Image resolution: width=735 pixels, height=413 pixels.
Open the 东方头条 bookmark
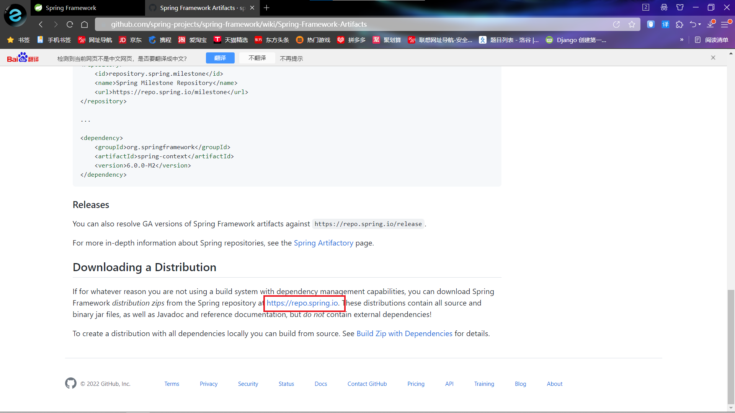272,40
